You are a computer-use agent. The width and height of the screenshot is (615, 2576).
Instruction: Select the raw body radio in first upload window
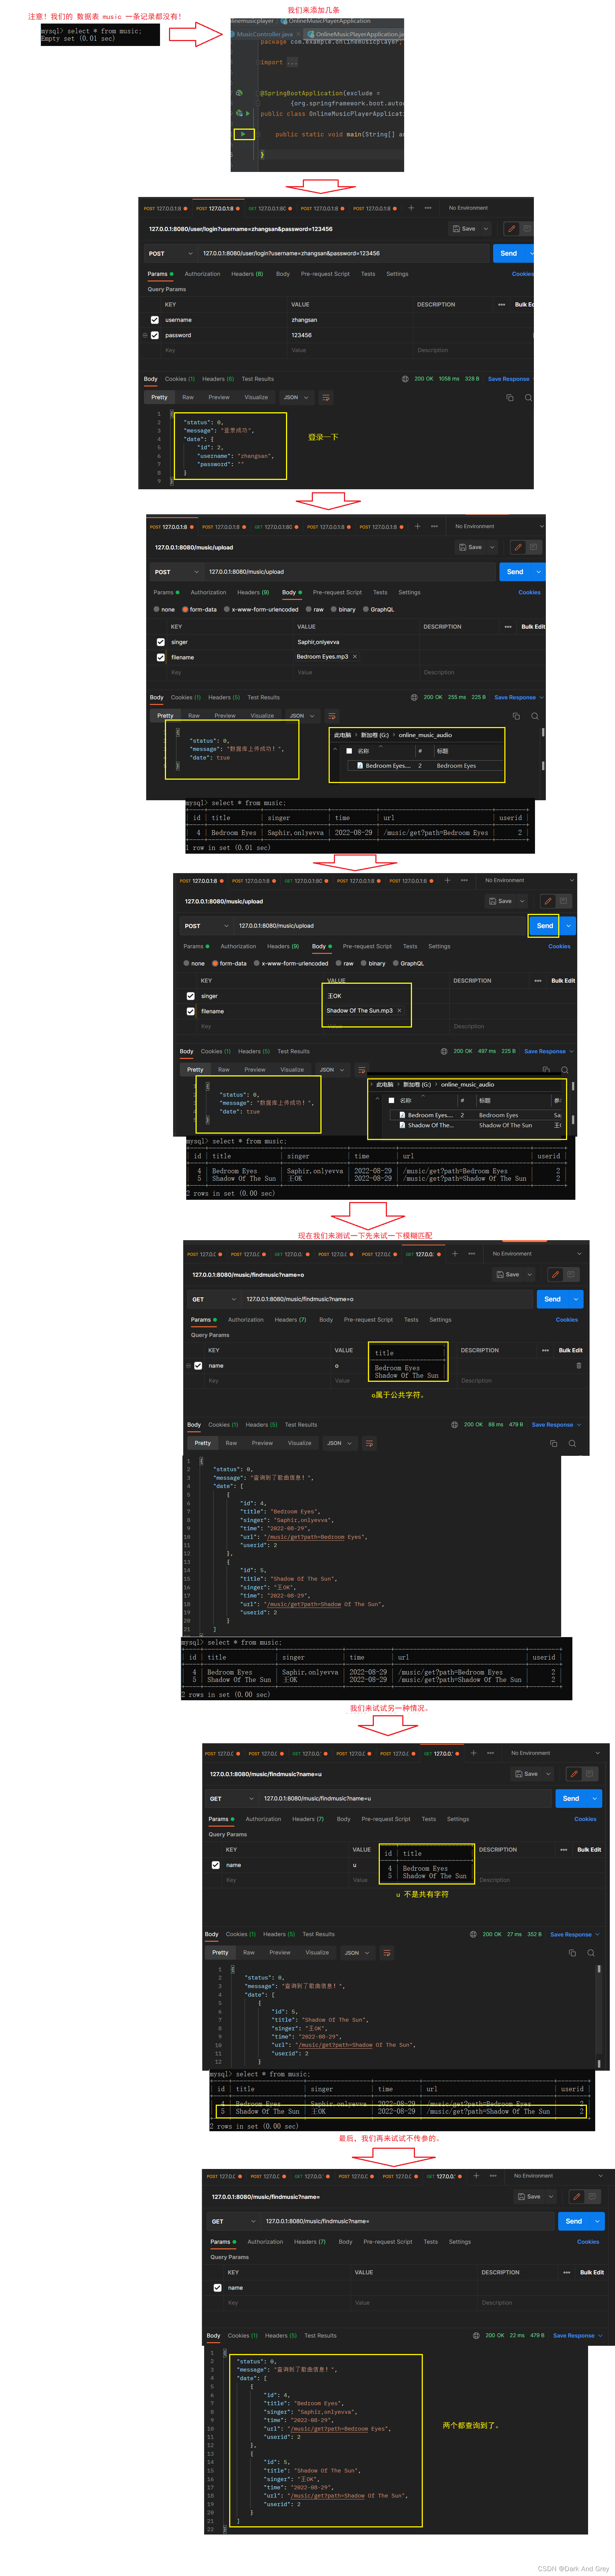click(x=309, y=609)
